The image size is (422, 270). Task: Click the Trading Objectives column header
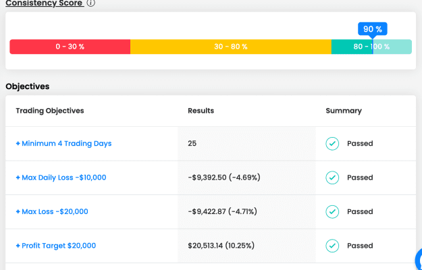click(x=50, y=111)
